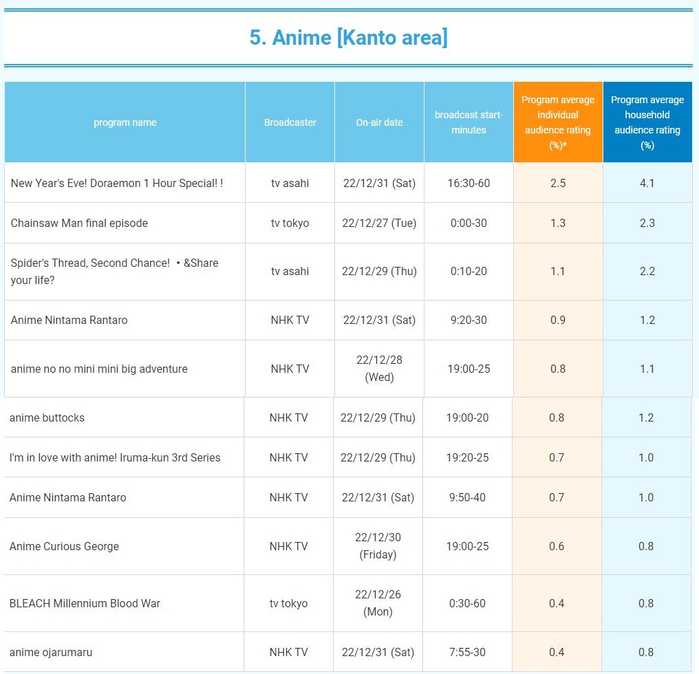The width and height of the screenshot is (699, 674).
Task: Click the individual rating value '2.5'
Action: [x=558, y=183]
